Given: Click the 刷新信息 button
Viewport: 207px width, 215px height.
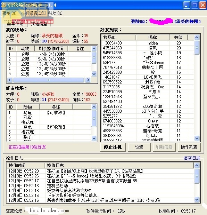Looking at the screenshot, I should point(164,147).
